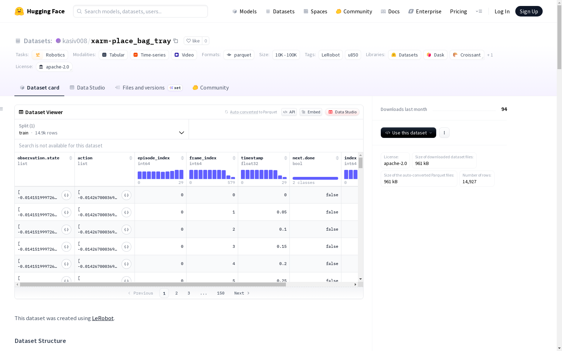Viewport: 562px width, 351px height.
Task: Click sort arrows on episode_index column
Action: [182, 158]
